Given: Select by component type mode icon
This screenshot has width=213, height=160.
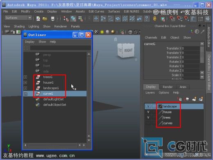Looking at the screenshot, I should (x=81, y=19).
